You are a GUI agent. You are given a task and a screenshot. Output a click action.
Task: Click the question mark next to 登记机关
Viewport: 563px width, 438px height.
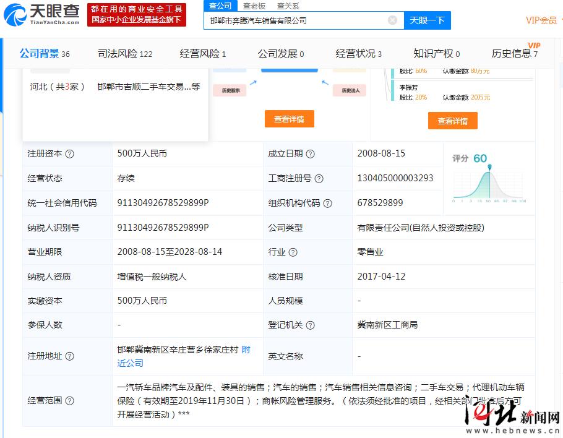[310, 325]
